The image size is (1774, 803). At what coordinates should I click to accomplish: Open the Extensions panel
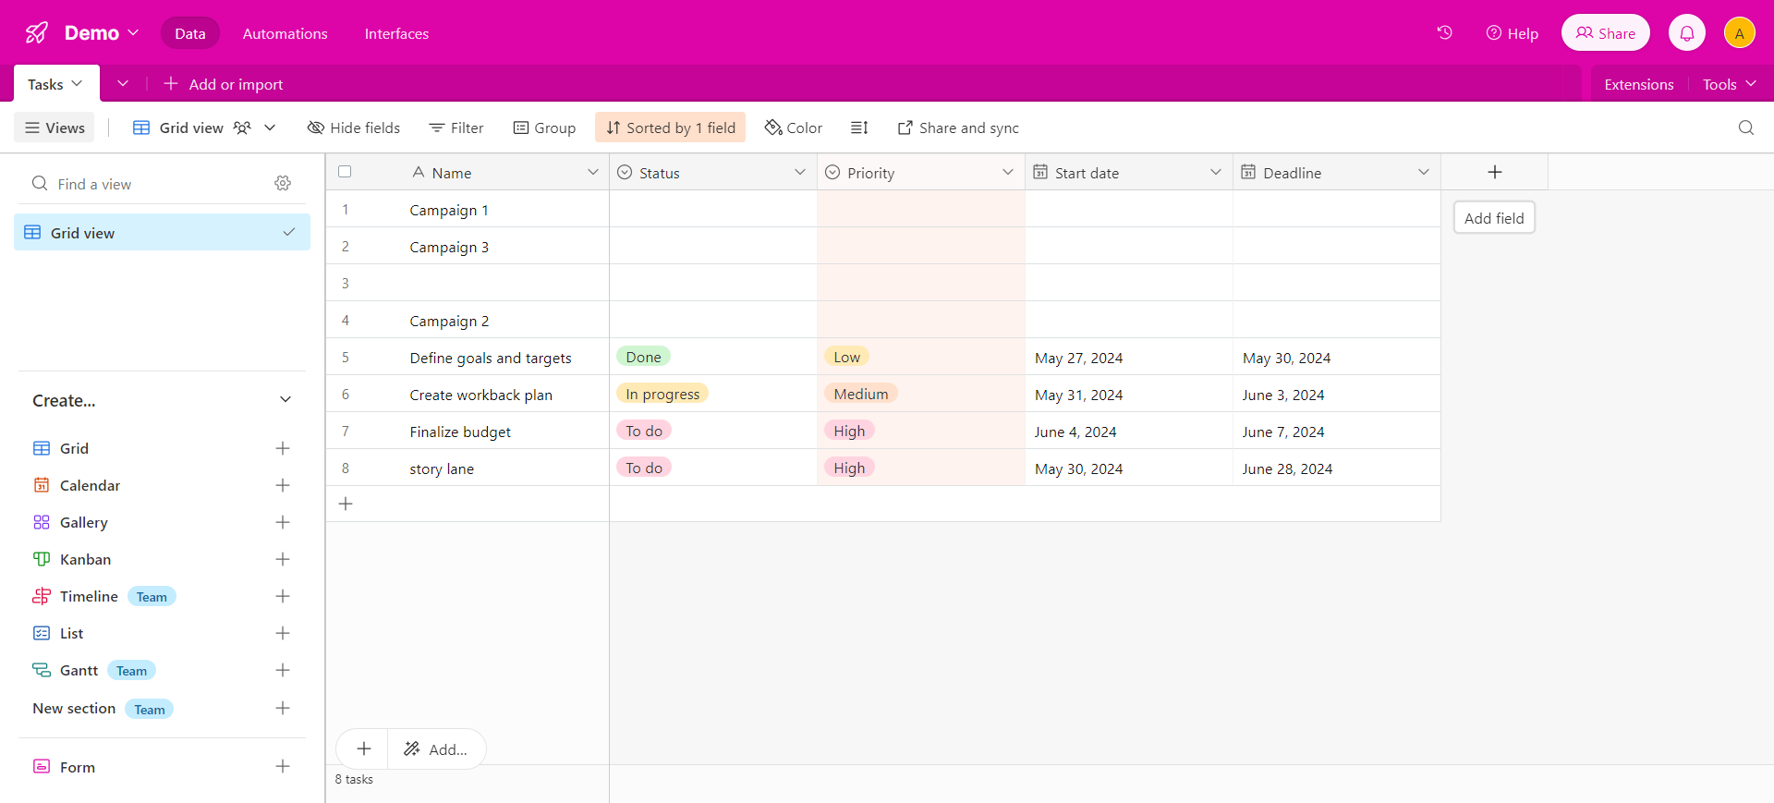[1639, 84]
